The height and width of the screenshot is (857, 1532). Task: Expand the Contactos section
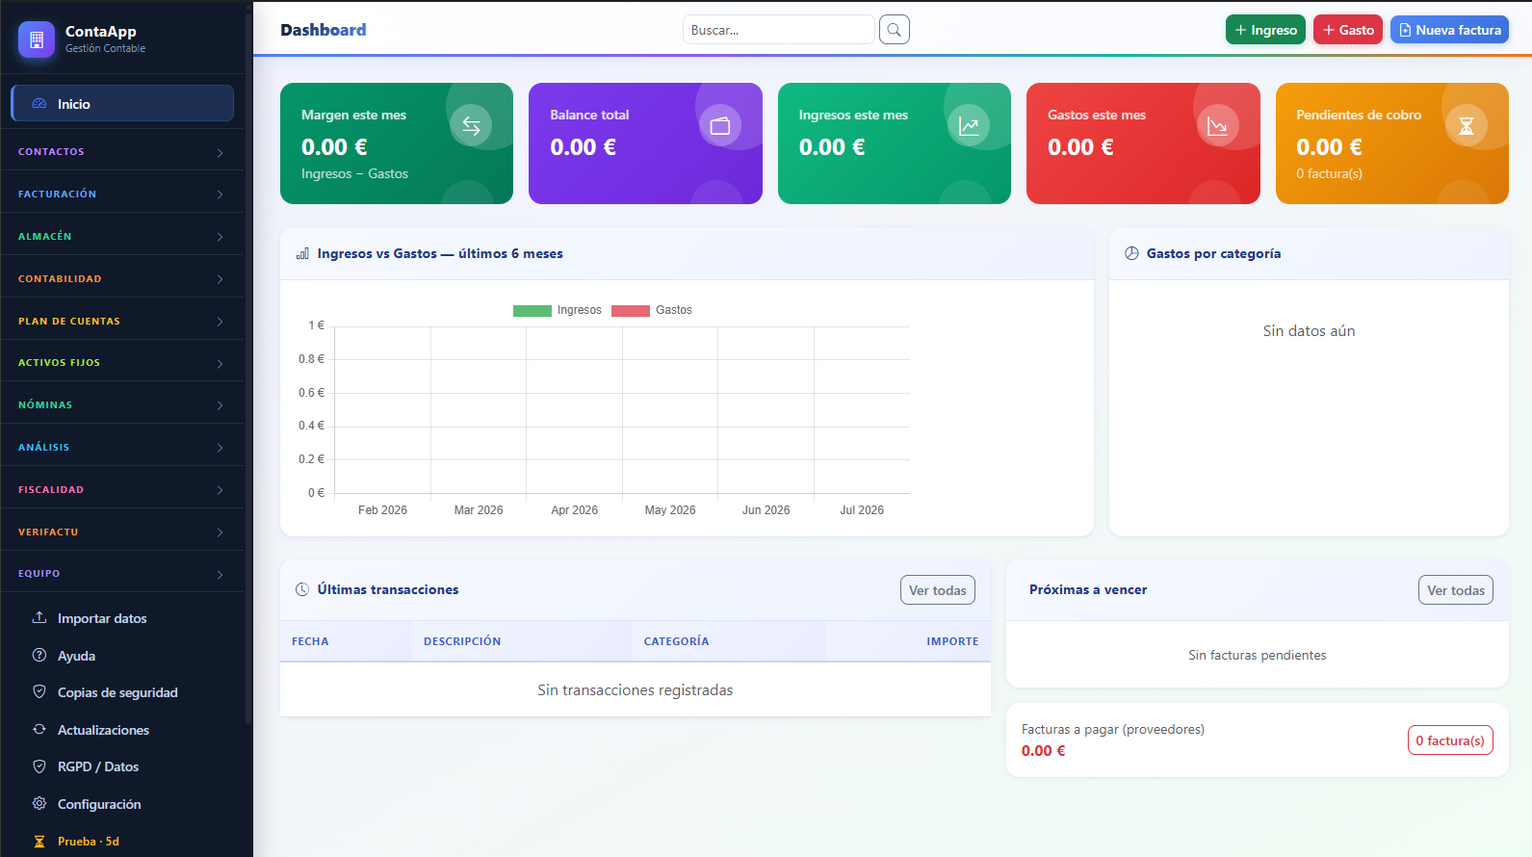[122, 152]
